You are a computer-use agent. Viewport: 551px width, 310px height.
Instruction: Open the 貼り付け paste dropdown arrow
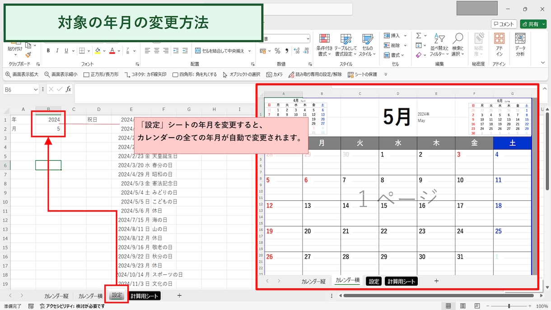click(x=15, y=55)
